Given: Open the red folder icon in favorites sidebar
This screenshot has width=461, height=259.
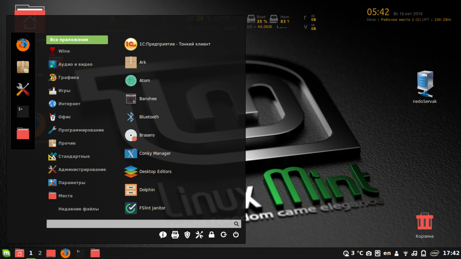Looking at the screenshot, I should coord(23,133).
